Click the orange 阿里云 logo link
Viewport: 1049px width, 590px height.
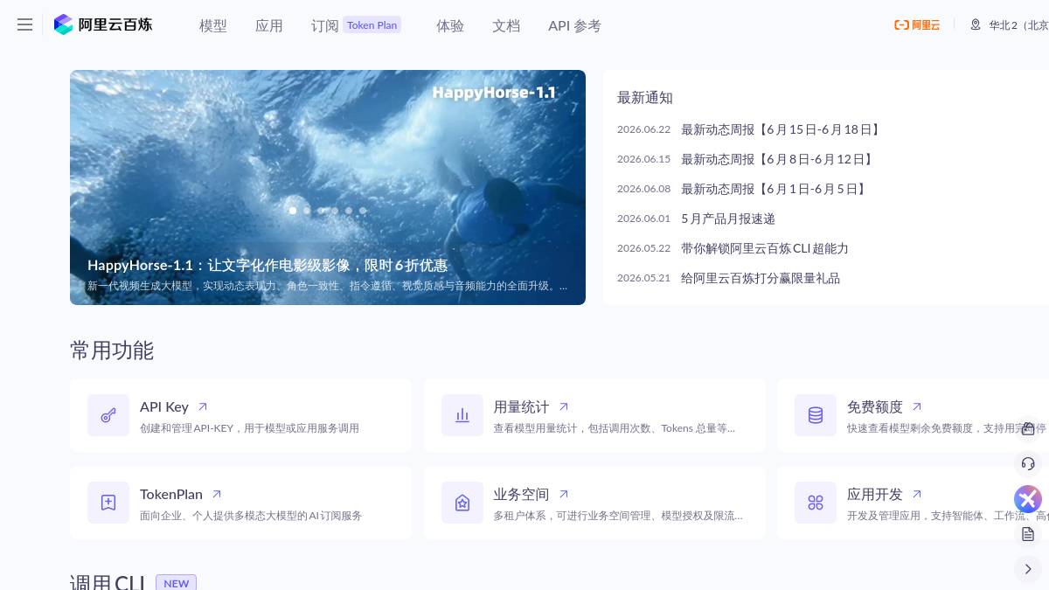pos(917,25)
